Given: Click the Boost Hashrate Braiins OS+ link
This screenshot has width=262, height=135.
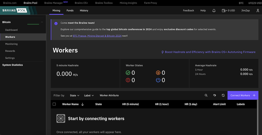Looking at the screenshot, I should coord(208,52).
